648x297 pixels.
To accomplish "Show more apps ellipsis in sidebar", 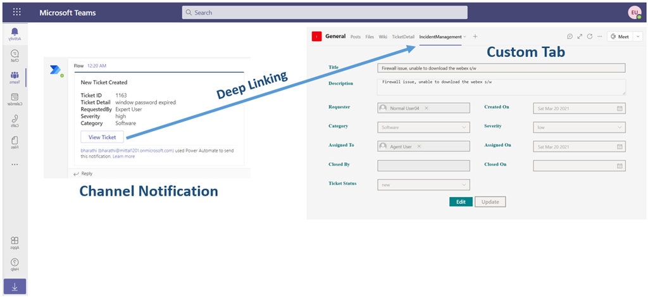I will click(x=15, y=164).
